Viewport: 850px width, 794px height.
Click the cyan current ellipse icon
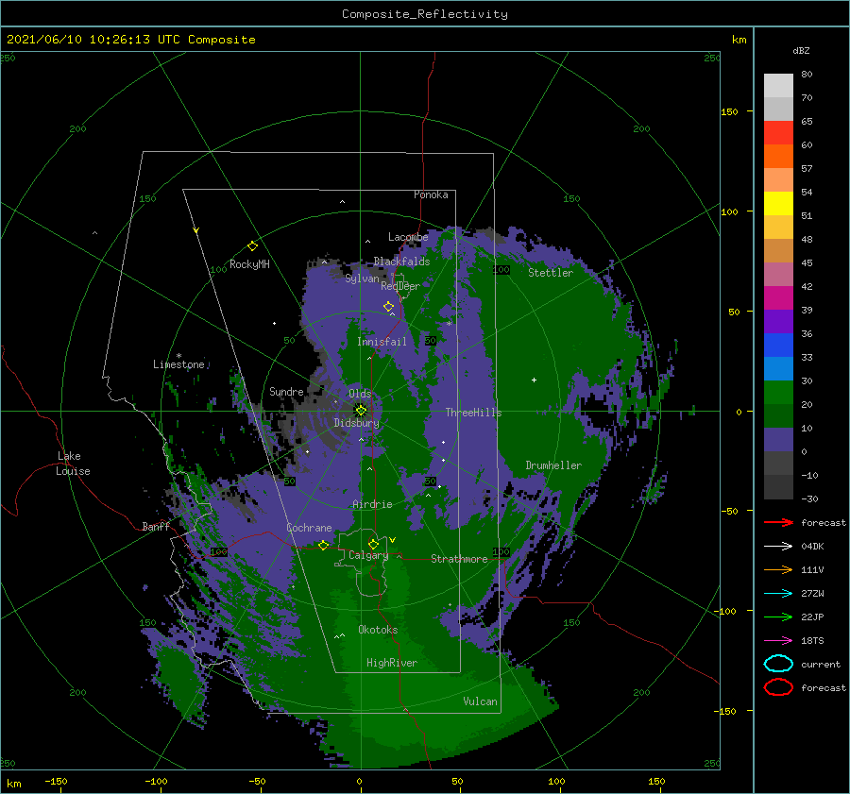coord(778,664)
